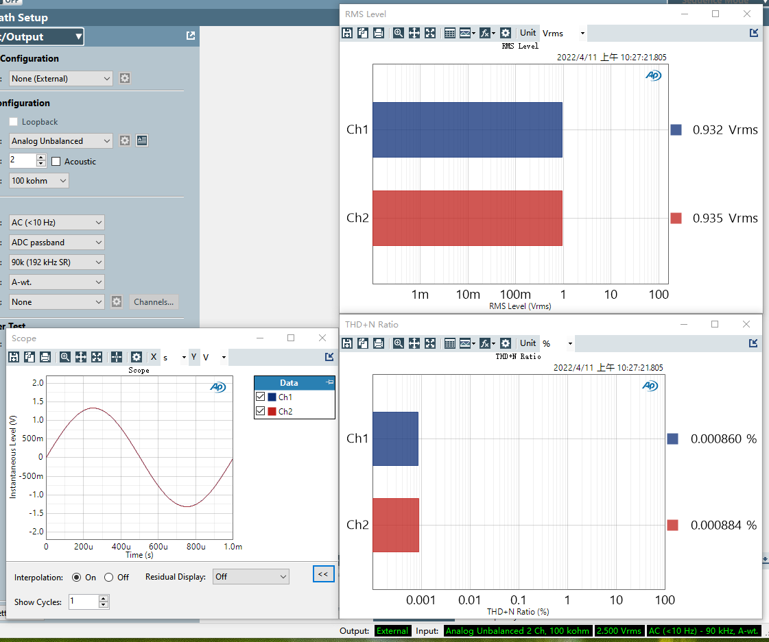This screenshot has width=769, height=642.
Task: Open graph settings gear in Scope toolbar
Action: pos(137,357)
